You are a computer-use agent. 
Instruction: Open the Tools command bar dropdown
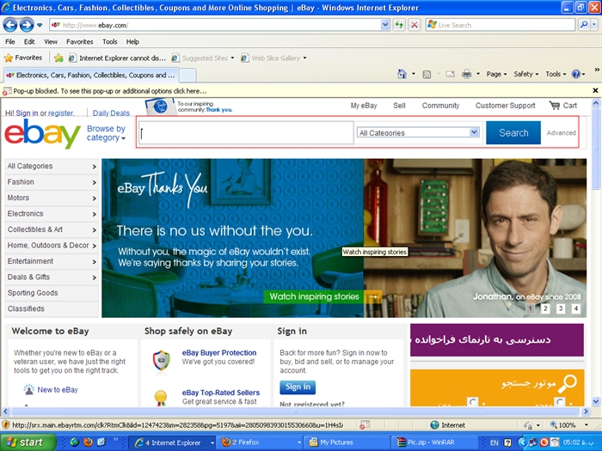(x=556, y=74)
